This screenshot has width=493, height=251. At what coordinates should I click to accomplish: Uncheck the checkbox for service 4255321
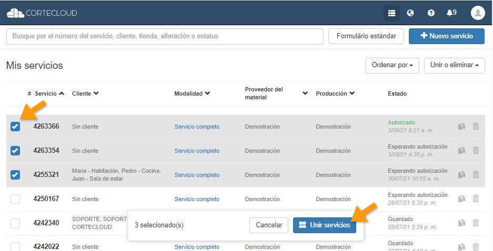[x=15, y=175]
